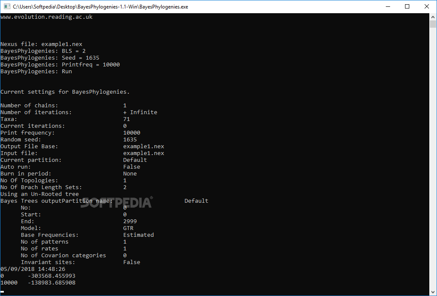
Task: Click 'Current settings for BayesPhylogenies.' text
Action: click(65, 92)
